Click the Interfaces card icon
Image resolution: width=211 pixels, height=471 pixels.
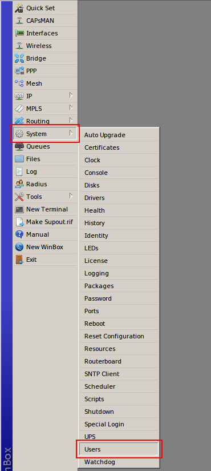(19, 33)
